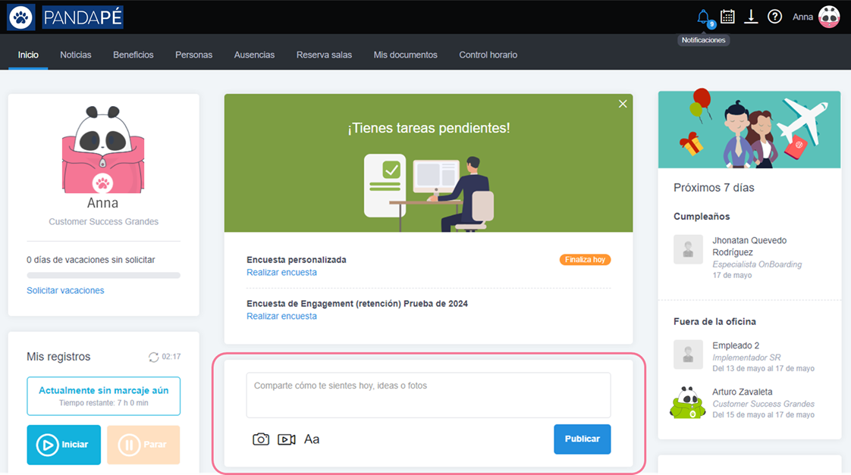Attach a video with video camera icon
Viewport: 851px width, 475px height.
point(286,439)
